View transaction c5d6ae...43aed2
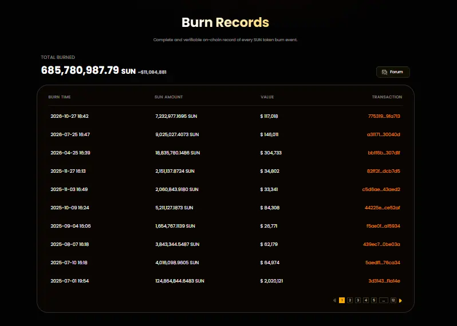The width and height of the screenshot is (457, 326). click(381, 189)
